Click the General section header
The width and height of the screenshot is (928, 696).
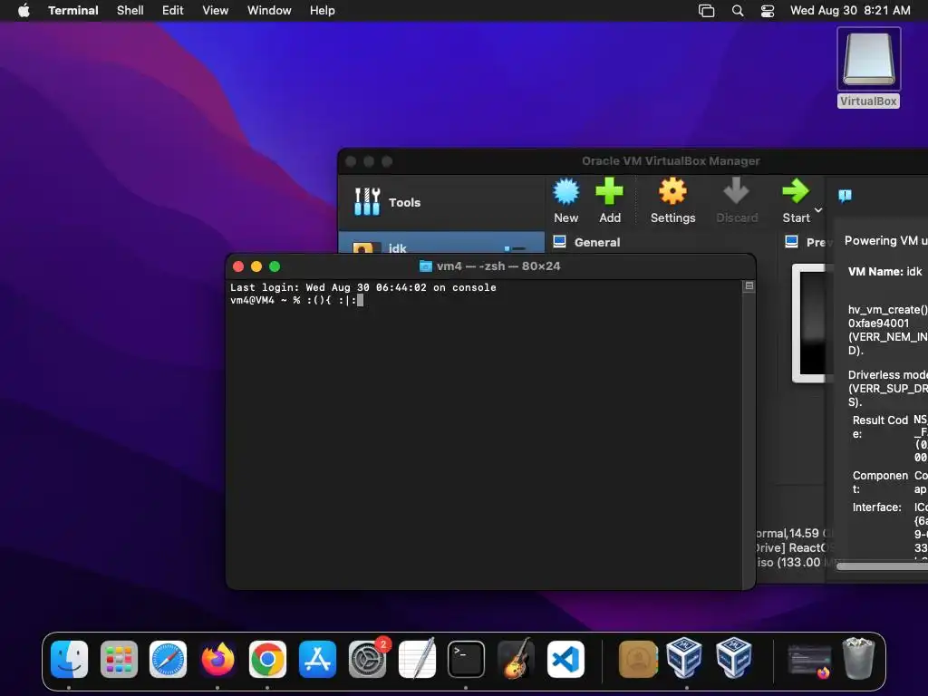597,242
